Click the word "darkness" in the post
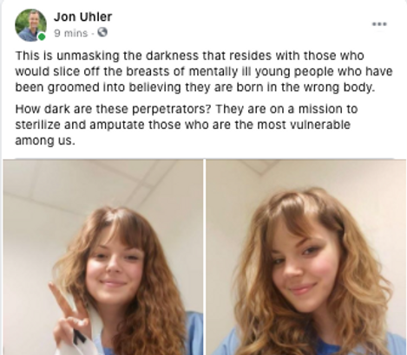The image size is (407, 355). click(172, 55)
